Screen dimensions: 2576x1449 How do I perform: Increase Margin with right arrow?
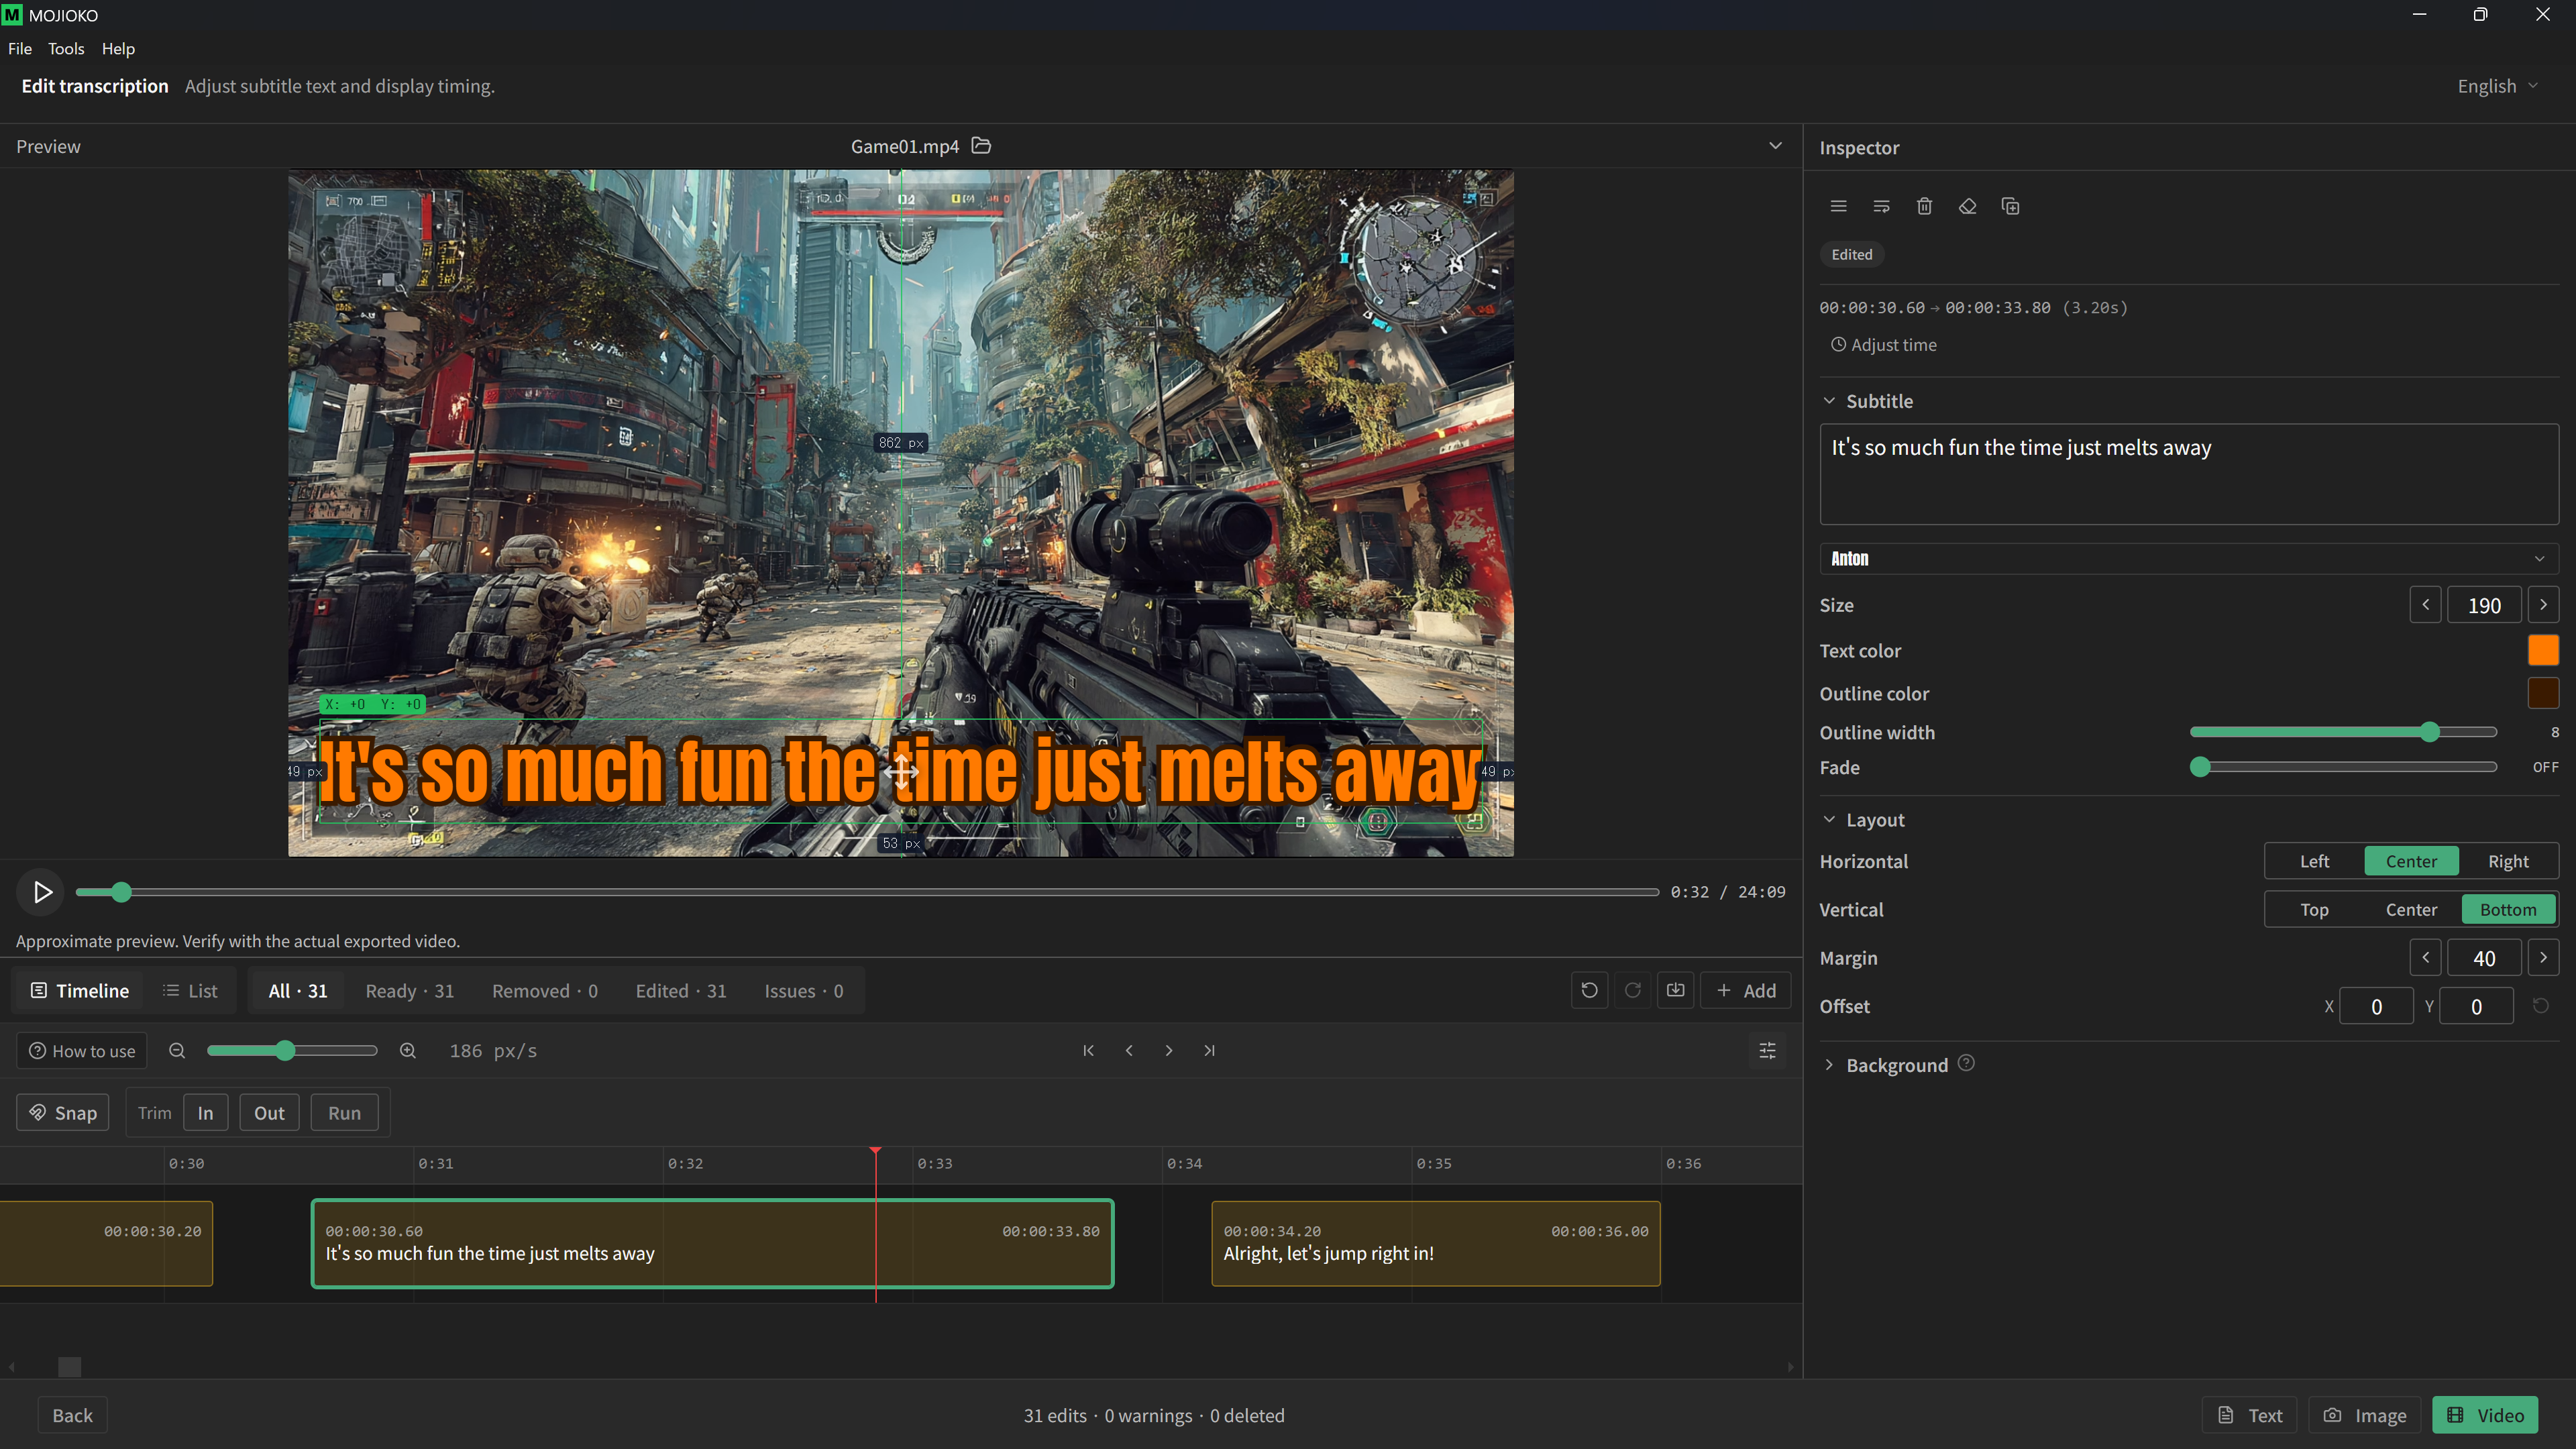[2543, 958]
